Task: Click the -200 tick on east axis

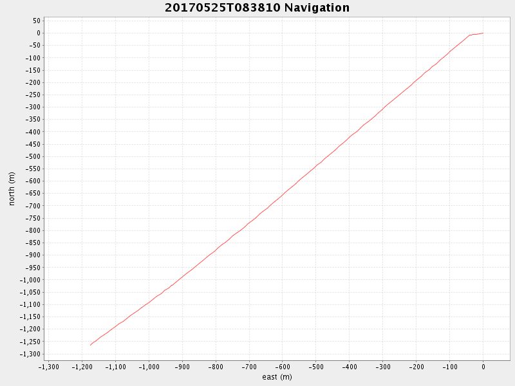Action: click(416, 367)
